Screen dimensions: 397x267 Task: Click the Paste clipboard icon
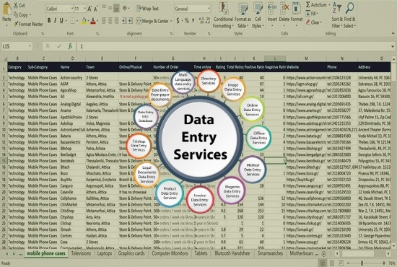pos(6,9)
